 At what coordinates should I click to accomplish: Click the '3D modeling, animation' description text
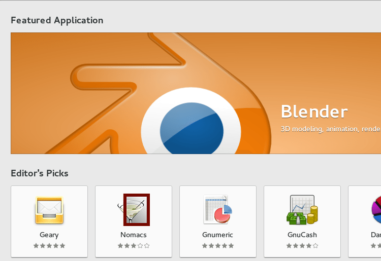[331, 129]
